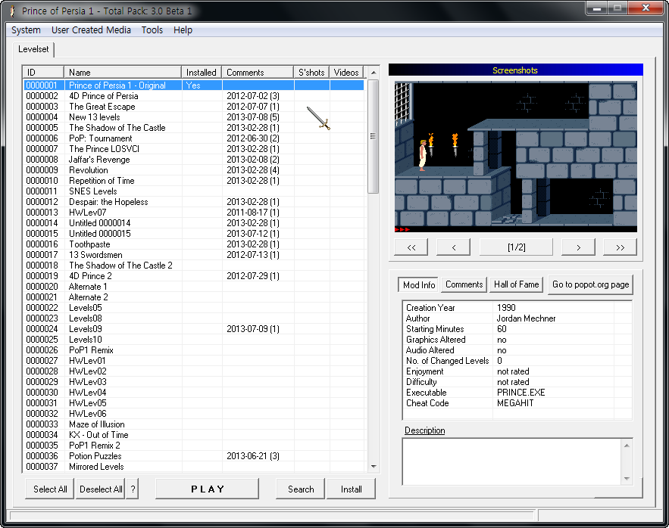Sort list by the Comments column header
The height and width of the screenshot is (528, 669).
point(258,73)
